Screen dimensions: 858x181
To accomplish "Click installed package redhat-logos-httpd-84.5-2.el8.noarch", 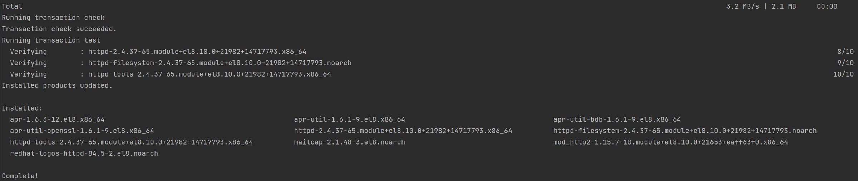I will coord(84,153).
